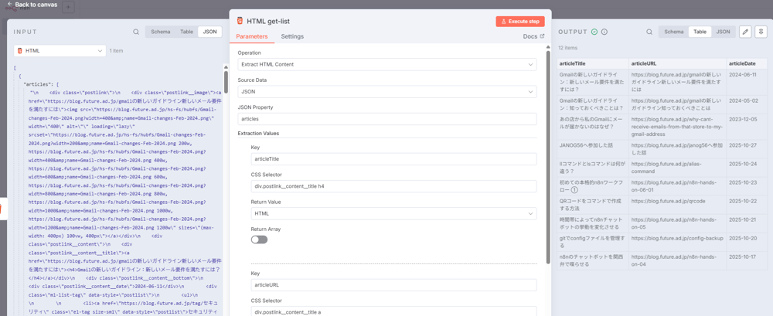Viewport: 773px width, 316px height.
Task: Switch INPUT view to Table
Action: [186, 32]
